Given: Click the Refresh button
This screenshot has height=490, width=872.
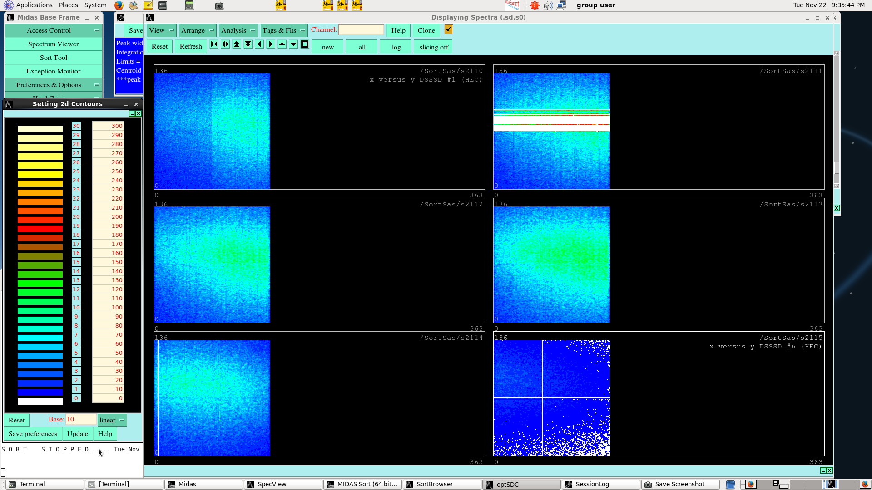Looking at the screenshot, I should point(191,46).
